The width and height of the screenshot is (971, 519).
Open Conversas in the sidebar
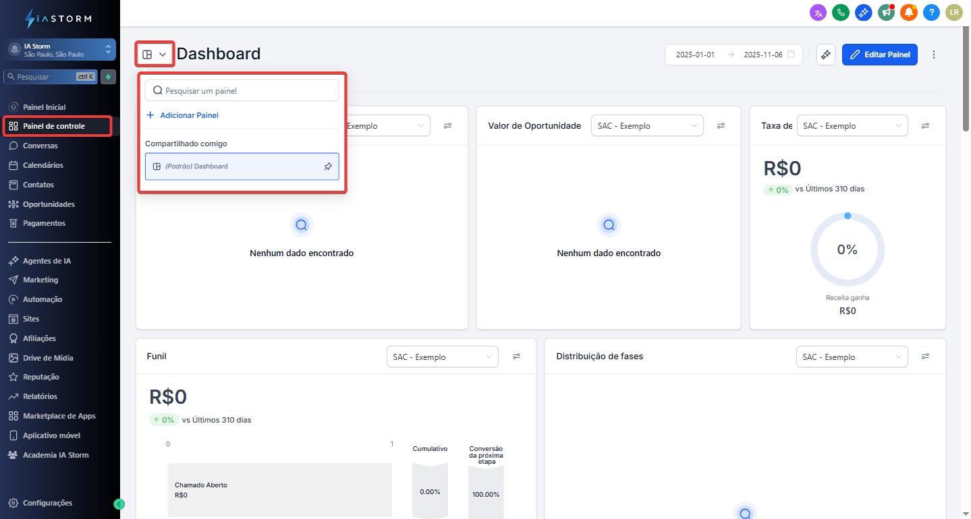pyautogui.click(x=40, y=146)
